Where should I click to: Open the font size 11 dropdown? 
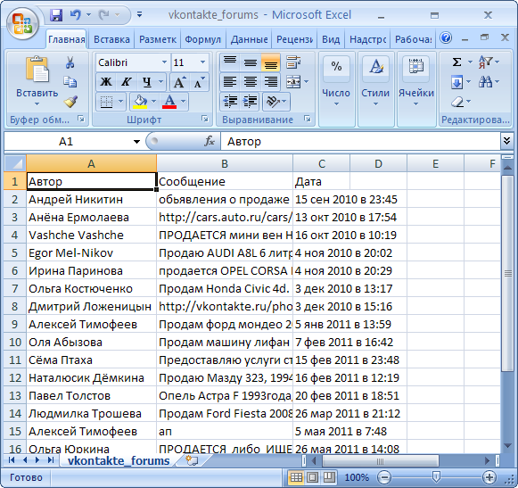click(x=202, y=62)
